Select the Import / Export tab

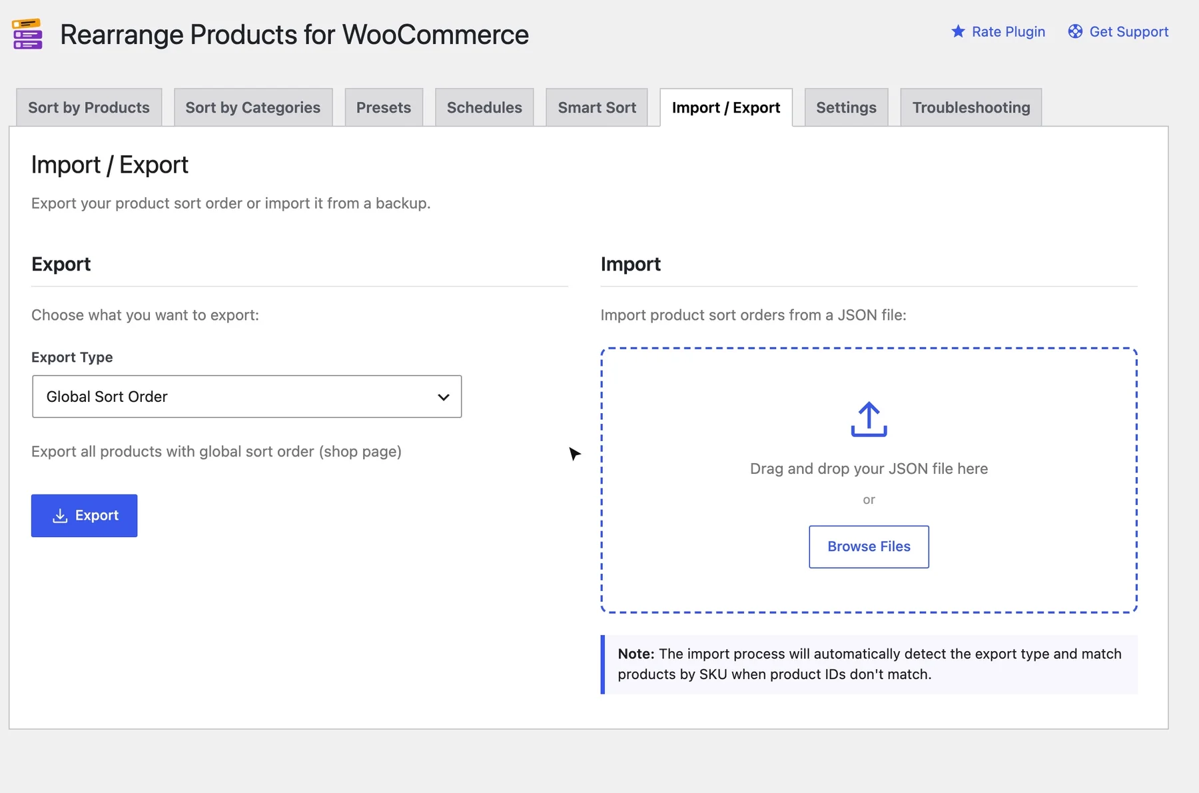[726, 107]
